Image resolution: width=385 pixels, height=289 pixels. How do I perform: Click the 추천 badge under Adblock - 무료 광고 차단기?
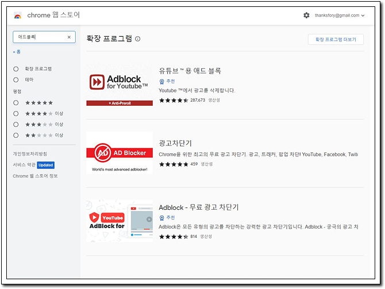(x=167, y=218)
